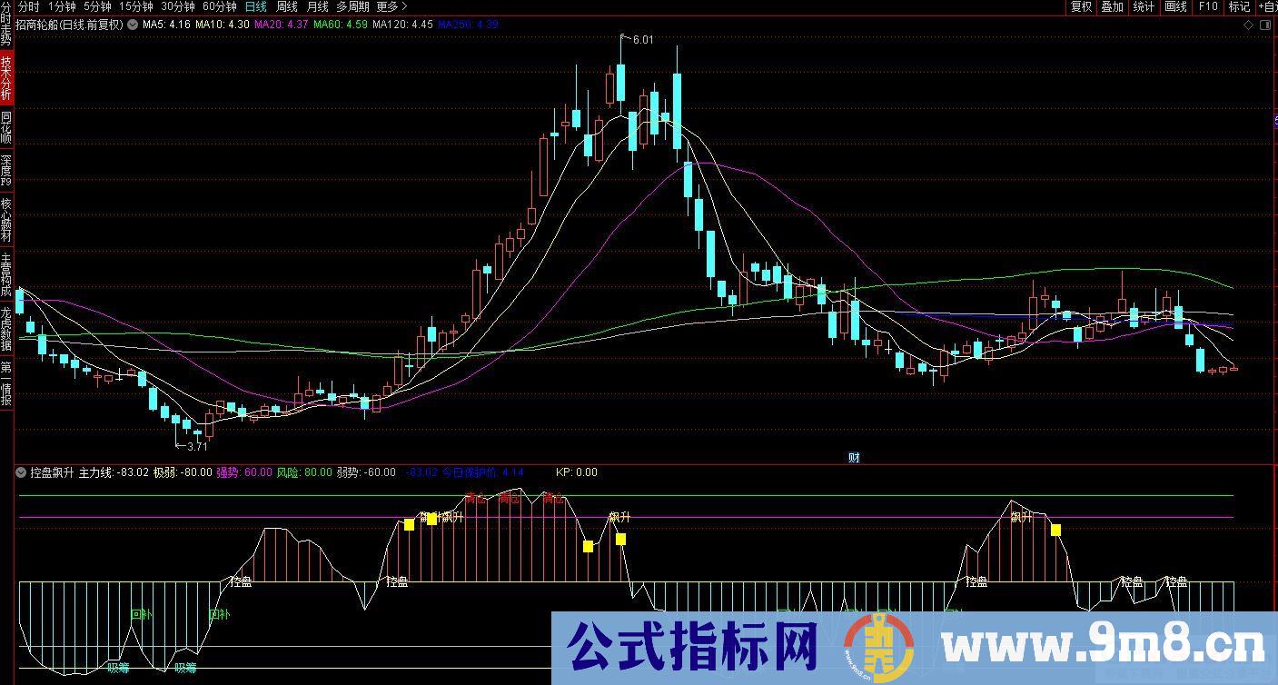Switch to the 分时 tab
The image size is (1278, 685).
pos(29,6)
